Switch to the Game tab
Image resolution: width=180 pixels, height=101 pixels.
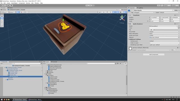click(10, 8)
